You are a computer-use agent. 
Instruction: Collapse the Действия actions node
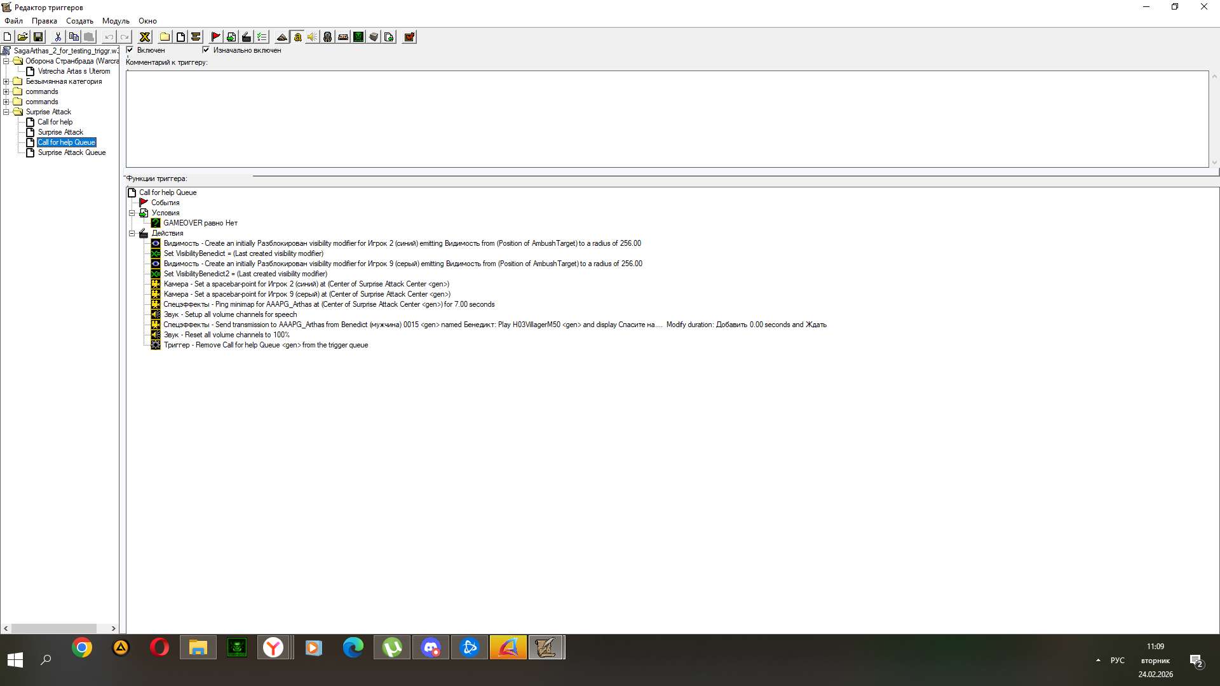(x=132, y=233)
